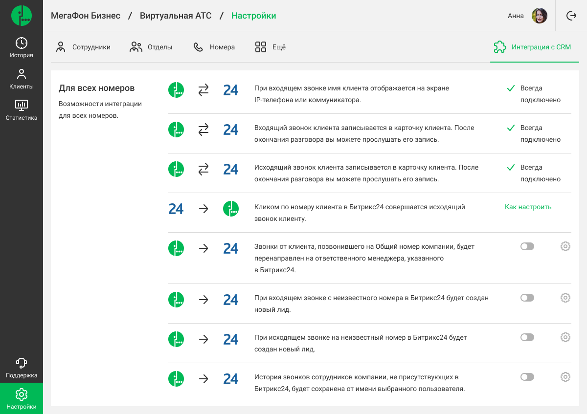Open the История section in the sidebar
Image resolution: width=587 pixels, height=414 pixels.
22,47
